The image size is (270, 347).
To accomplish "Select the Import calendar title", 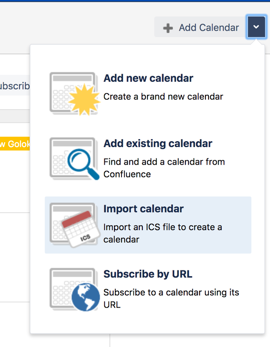I will pos(144,209).
